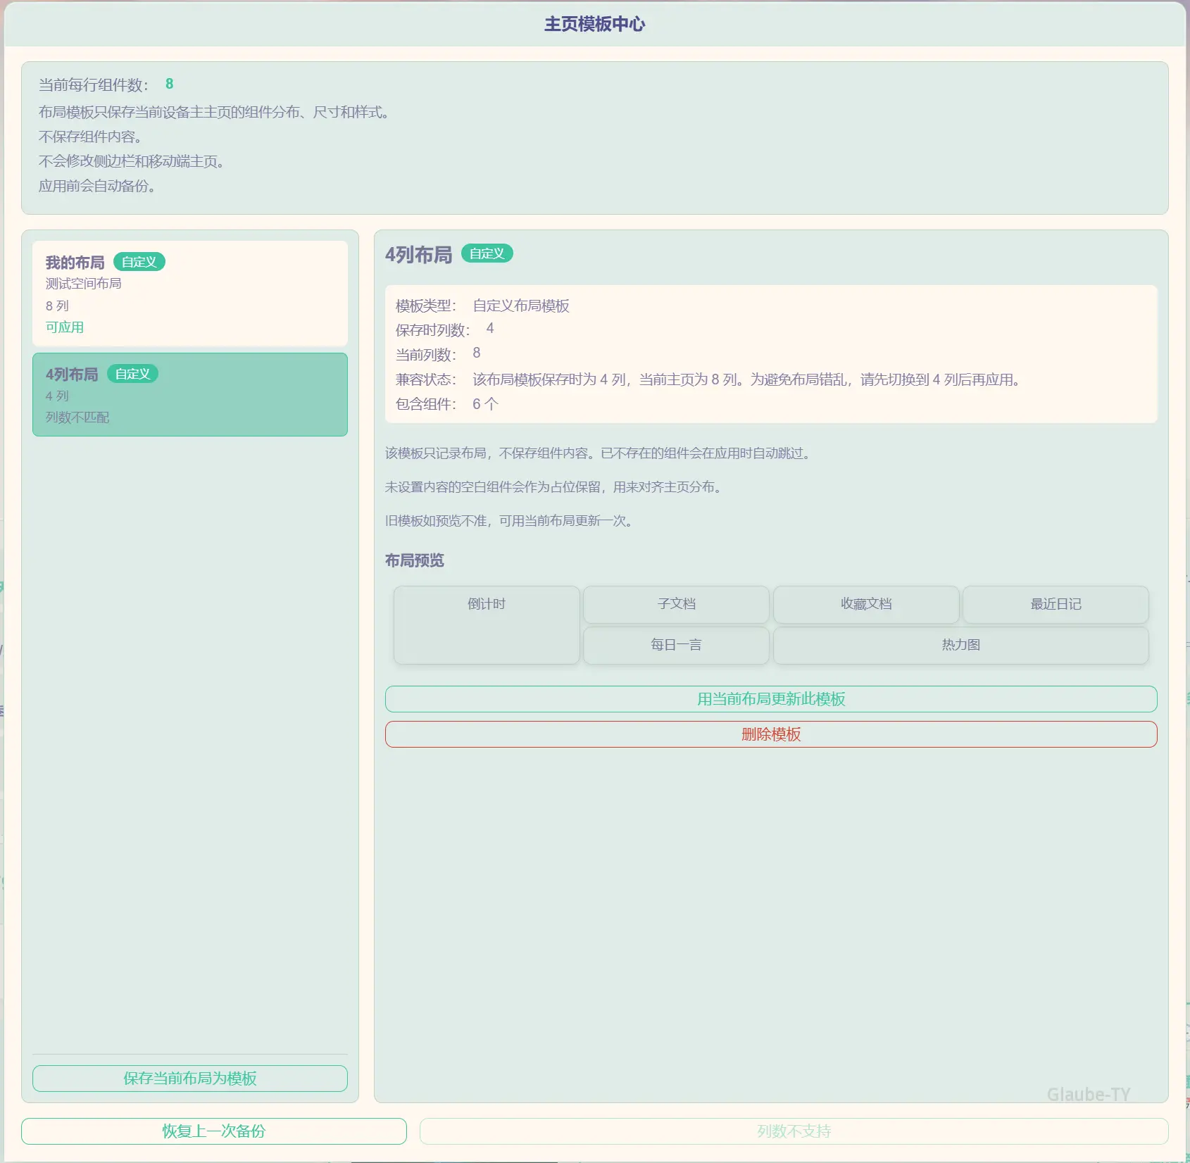Click the 子文档 preview block
This screenshot has width=1190, height=1163.
676,604
